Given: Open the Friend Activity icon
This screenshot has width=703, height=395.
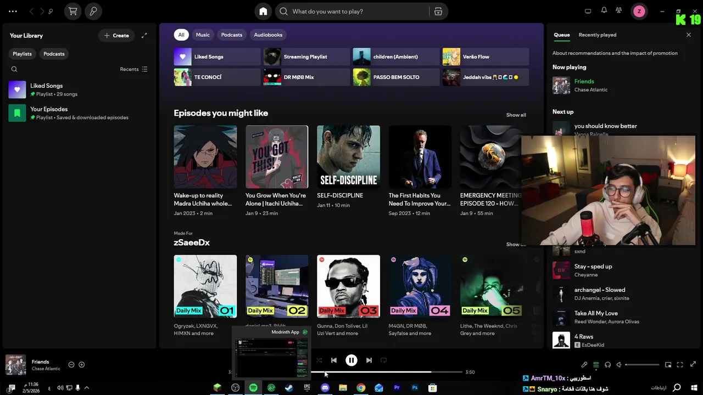Looking at the screenshot, I should [x=619, y=10].
